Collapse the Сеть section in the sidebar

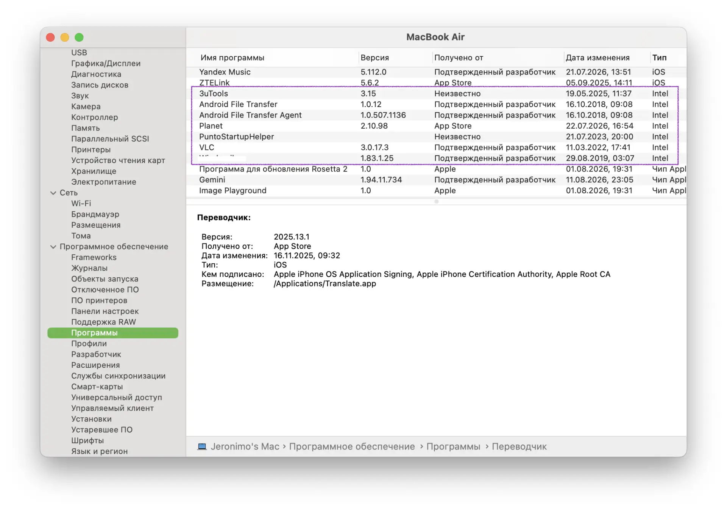[53, 193]
